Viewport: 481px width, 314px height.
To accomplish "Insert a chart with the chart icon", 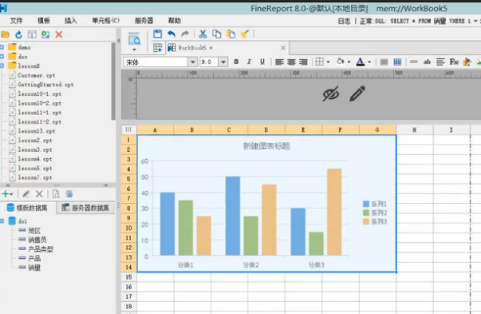I will 467,62.
